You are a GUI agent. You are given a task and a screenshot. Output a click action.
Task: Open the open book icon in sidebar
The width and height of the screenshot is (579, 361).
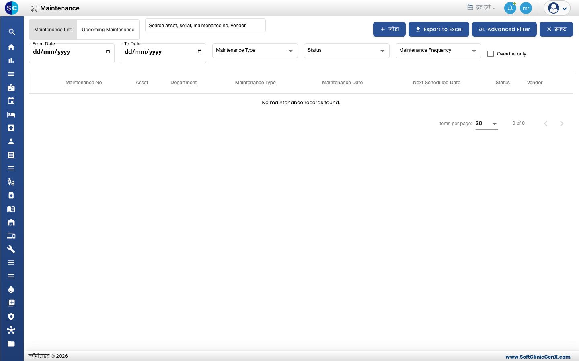click(11, 209)
